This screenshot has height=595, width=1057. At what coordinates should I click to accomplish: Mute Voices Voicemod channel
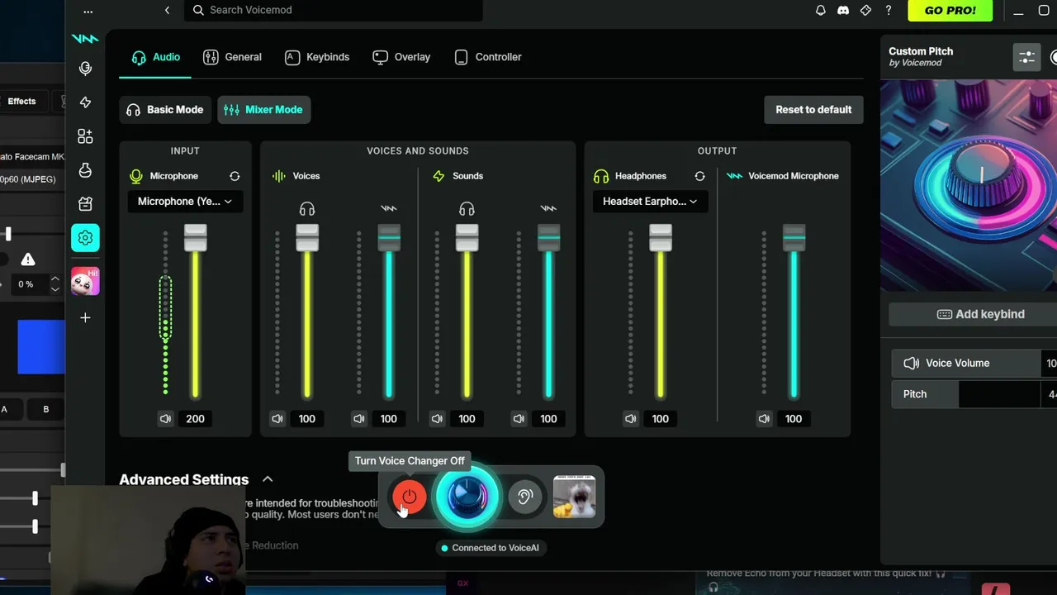(359, 419)
